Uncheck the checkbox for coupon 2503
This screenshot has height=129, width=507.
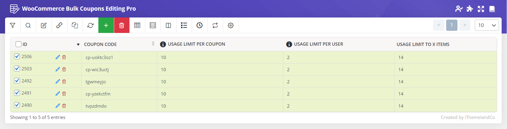click(17, 69)
